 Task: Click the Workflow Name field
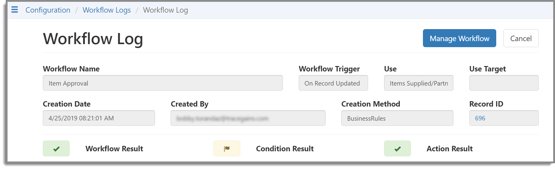pos(162,83)
